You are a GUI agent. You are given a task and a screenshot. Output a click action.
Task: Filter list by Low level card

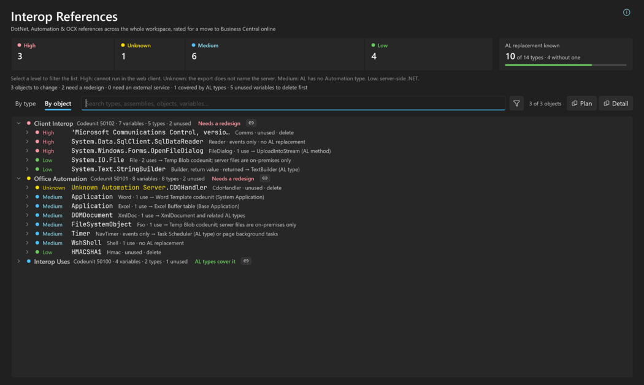[x=429, y=54]
